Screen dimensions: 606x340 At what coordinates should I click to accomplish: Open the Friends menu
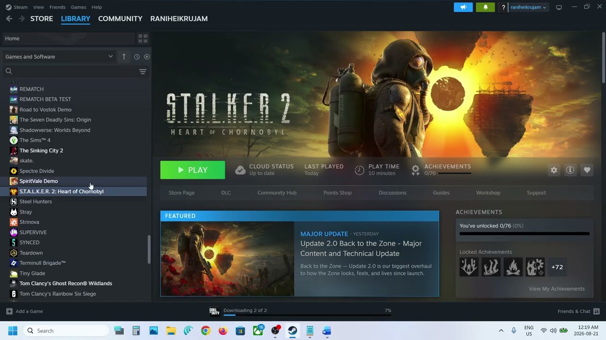pos(57,7)
